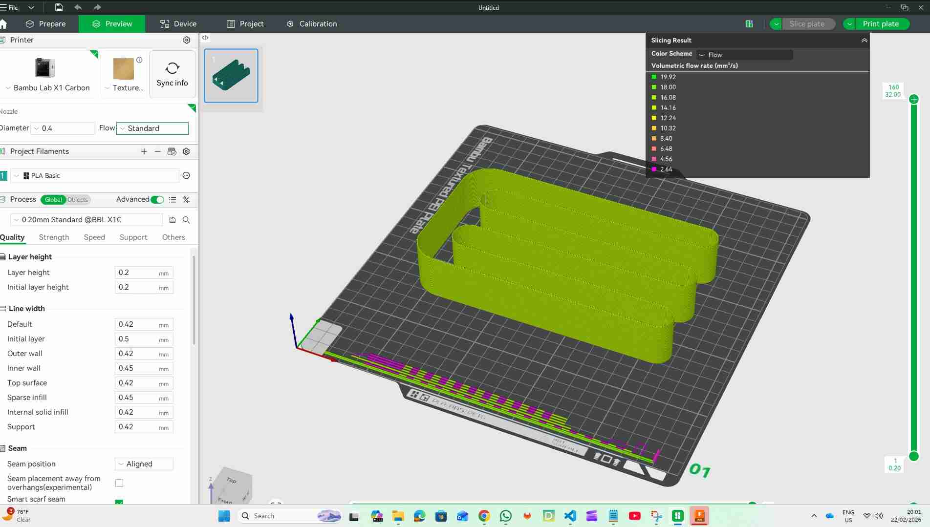The width and height of the screenshot is (930, 527).
Task: Open compare presets icon beside Advanced
Action: pos(186,200)
